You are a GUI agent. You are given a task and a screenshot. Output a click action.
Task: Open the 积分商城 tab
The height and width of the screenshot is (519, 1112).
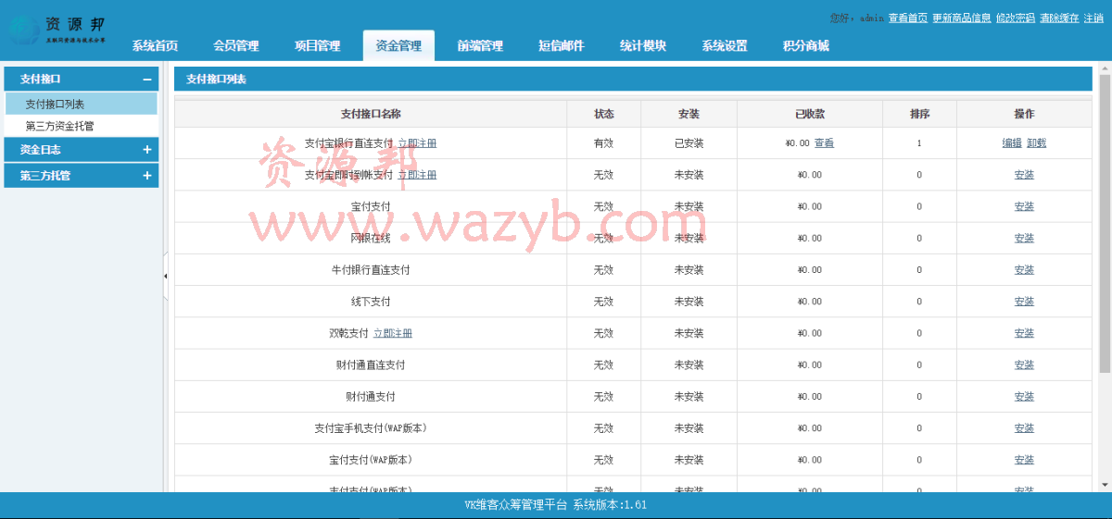click(806, 46)
